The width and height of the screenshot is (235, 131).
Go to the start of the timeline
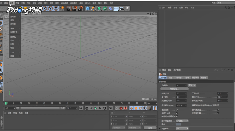click(x=81, y=108)
